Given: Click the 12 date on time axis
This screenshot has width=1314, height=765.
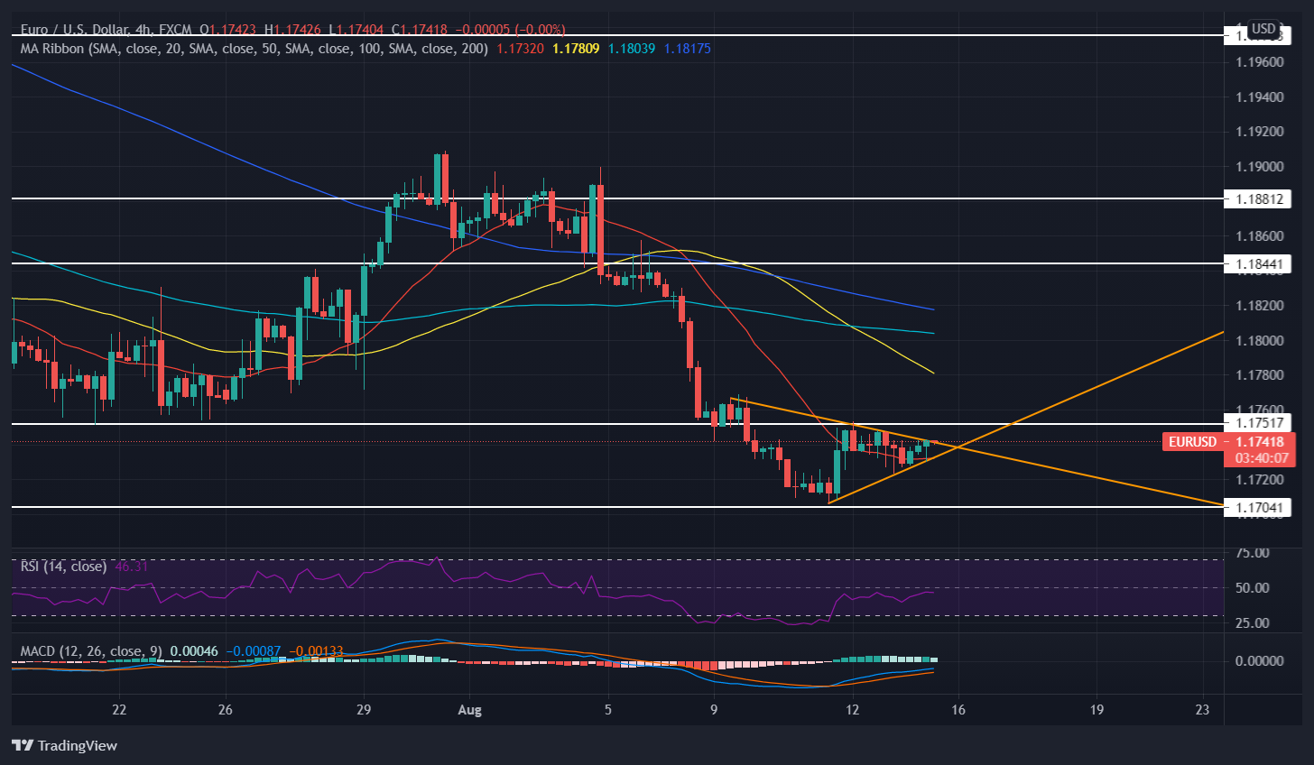Looking at the screenshot, I should click(x=851, y=710).
